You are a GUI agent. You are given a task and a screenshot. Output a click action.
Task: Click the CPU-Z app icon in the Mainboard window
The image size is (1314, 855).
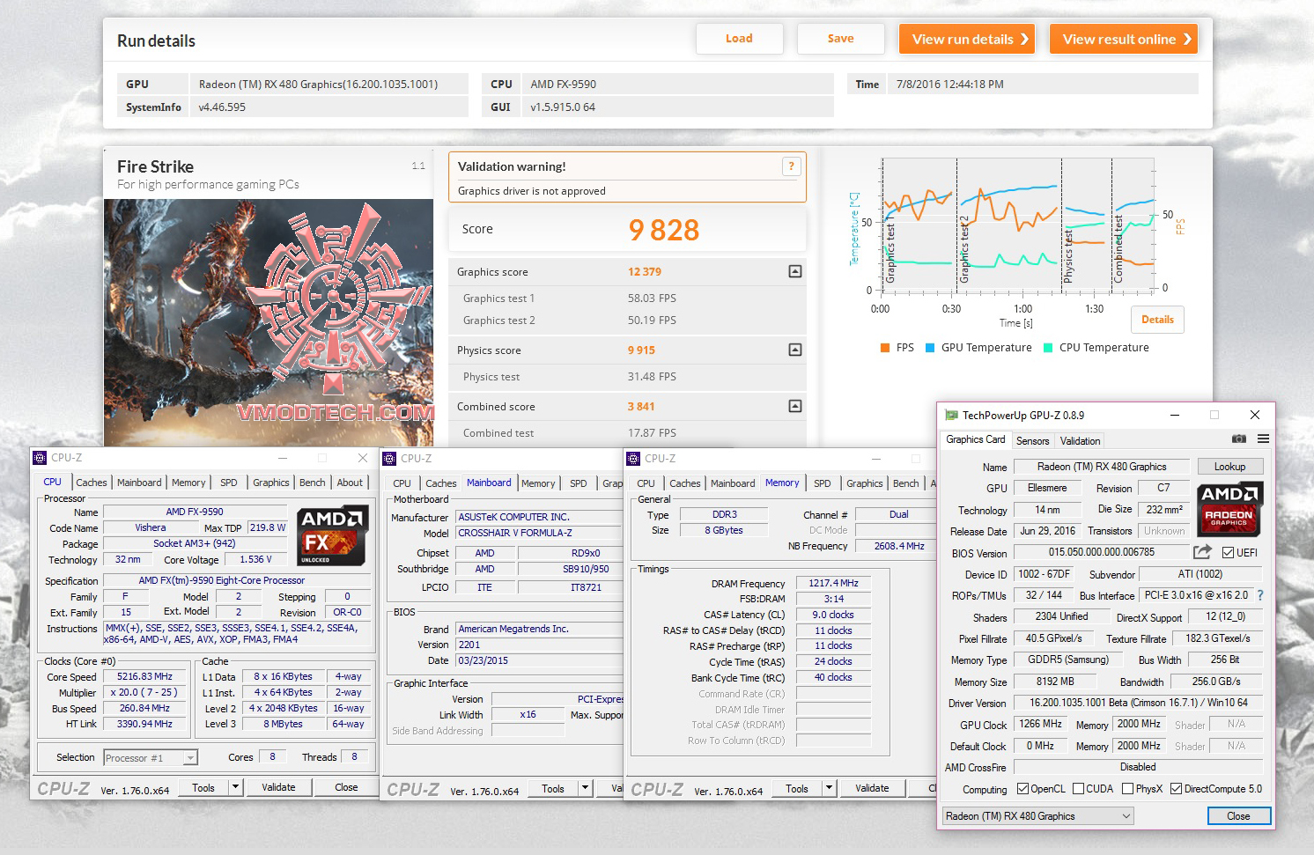point(389,459)
